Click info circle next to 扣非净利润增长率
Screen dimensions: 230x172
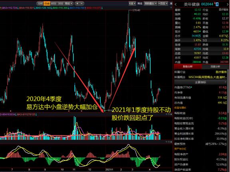pyautogui.click(x=226, y=139)
